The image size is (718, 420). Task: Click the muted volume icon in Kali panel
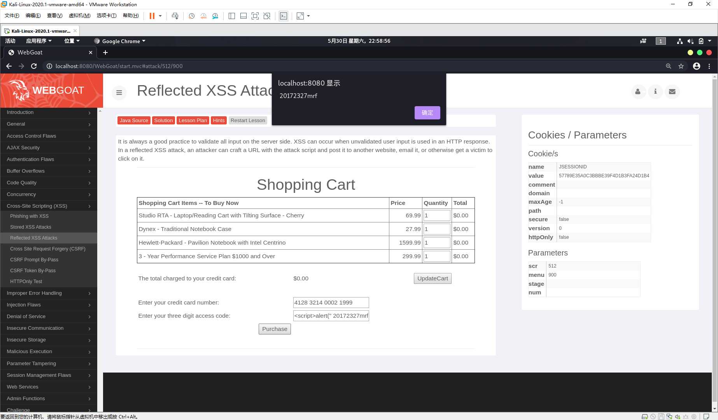coord(690,41)
